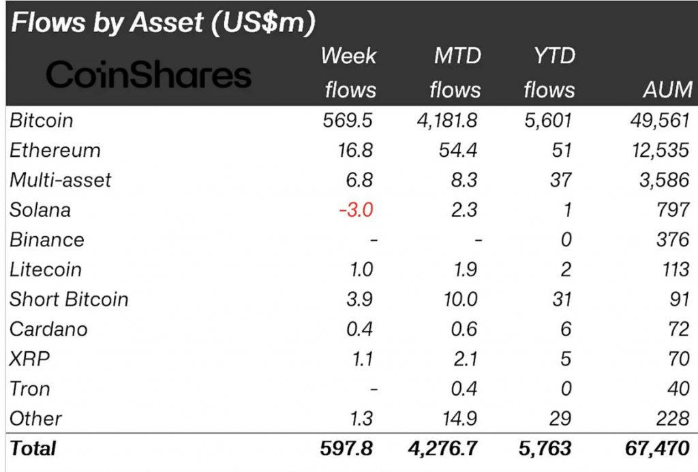Click the 'Flows by Asset (US$m)' title
The width and height of the screenshot is (698, 472).
tap(164, 23)
